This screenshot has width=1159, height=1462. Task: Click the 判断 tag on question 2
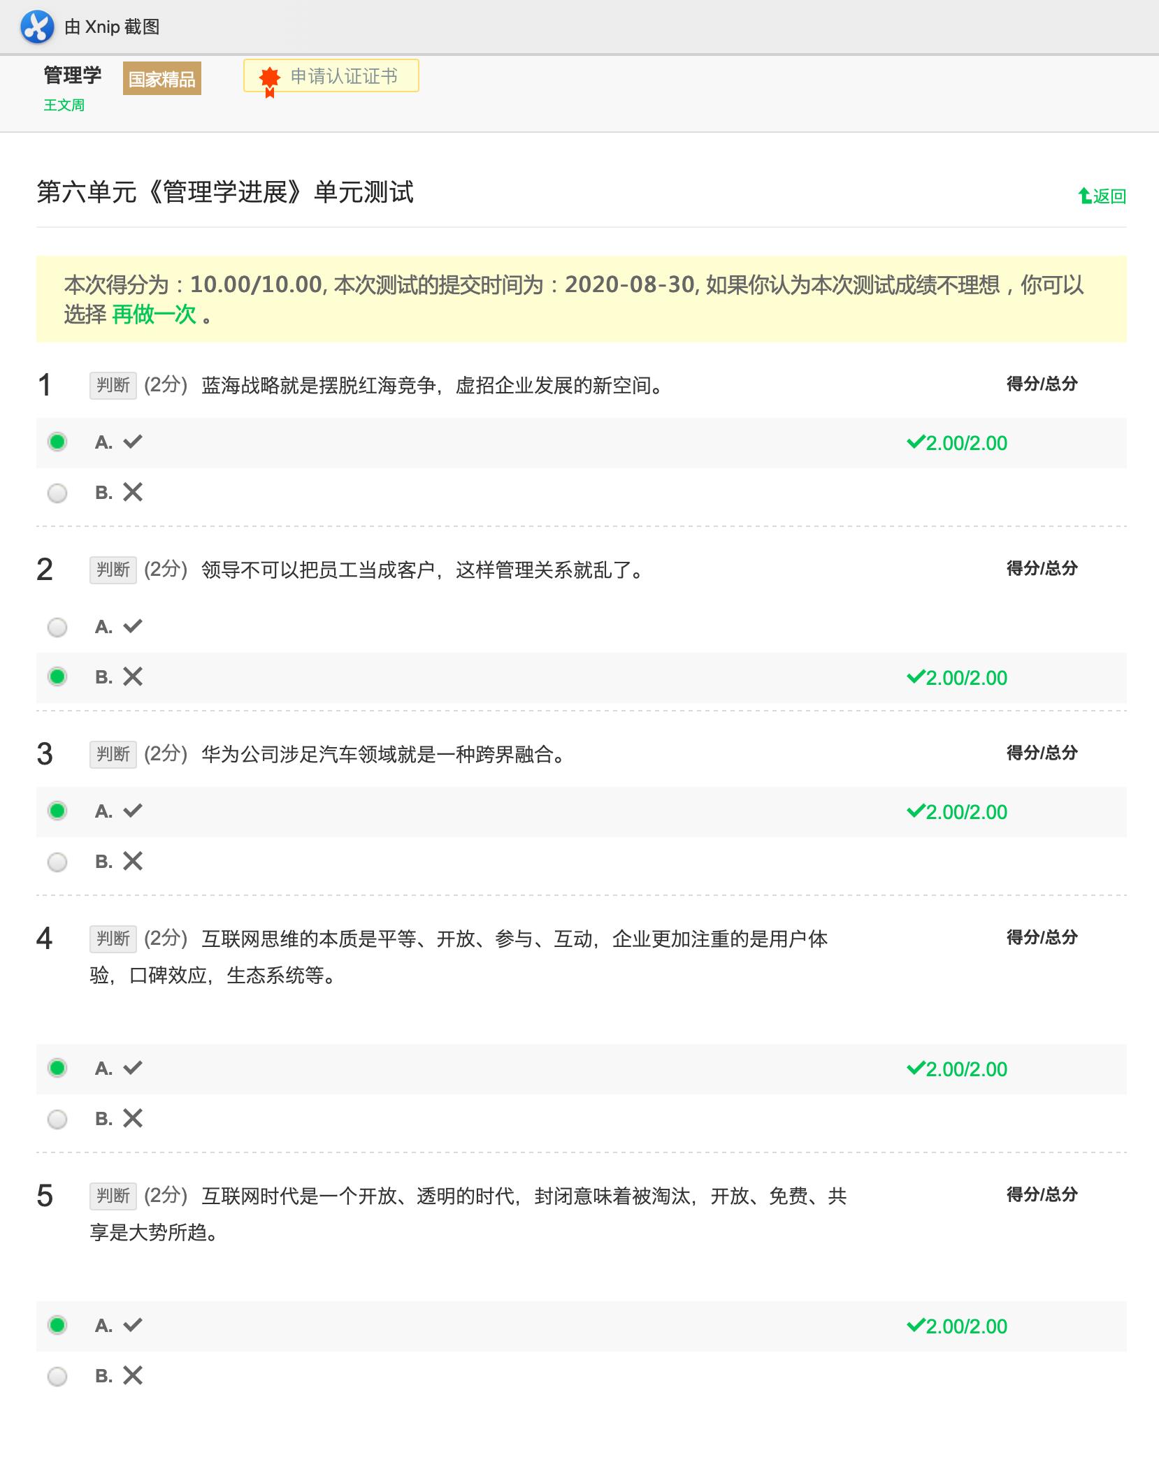pyautogui.click(x=113, y=570)
